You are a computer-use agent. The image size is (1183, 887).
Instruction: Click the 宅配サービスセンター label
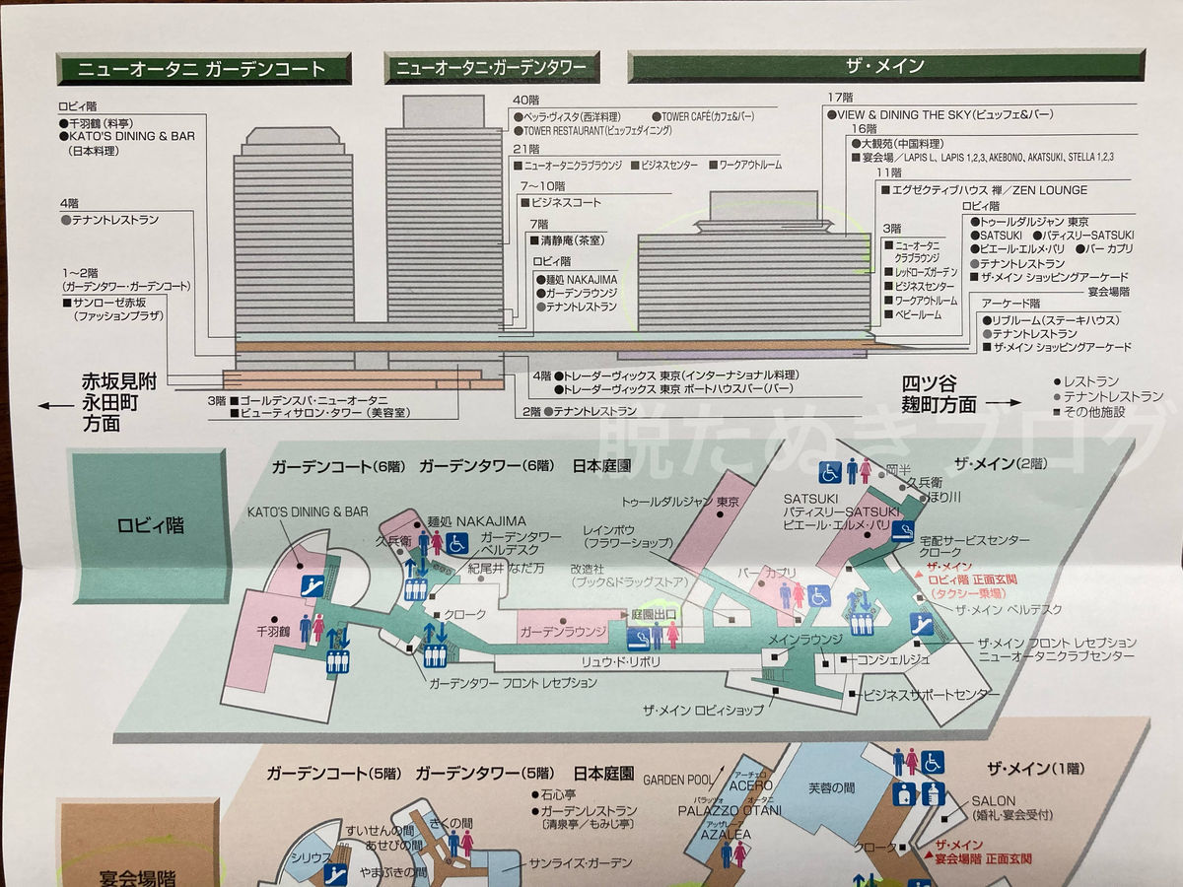click(x=974, y=542)
